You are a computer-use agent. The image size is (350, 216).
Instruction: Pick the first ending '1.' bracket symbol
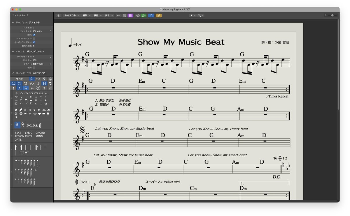tap(22, 153)
